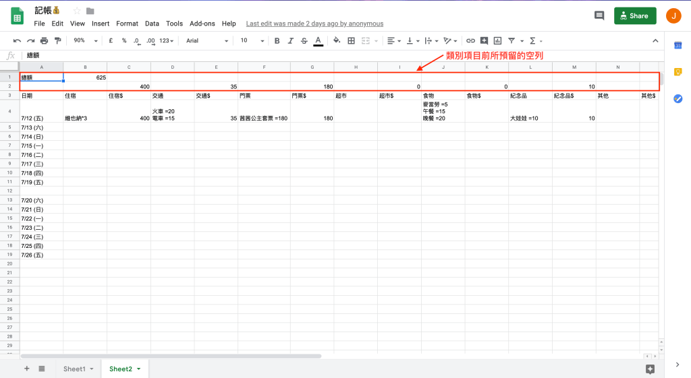Viewport: 691px width, 378px height.
Task: Click the undo arrow in toolbar
Action: pos(17,40)
